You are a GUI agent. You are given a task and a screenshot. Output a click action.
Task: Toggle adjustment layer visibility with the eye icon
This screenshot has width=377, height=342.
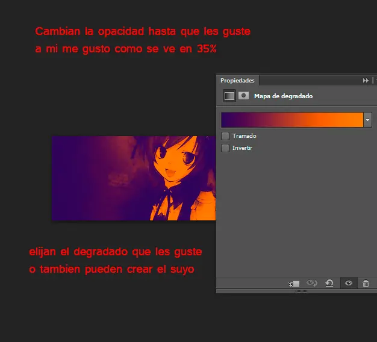[349, 283]
